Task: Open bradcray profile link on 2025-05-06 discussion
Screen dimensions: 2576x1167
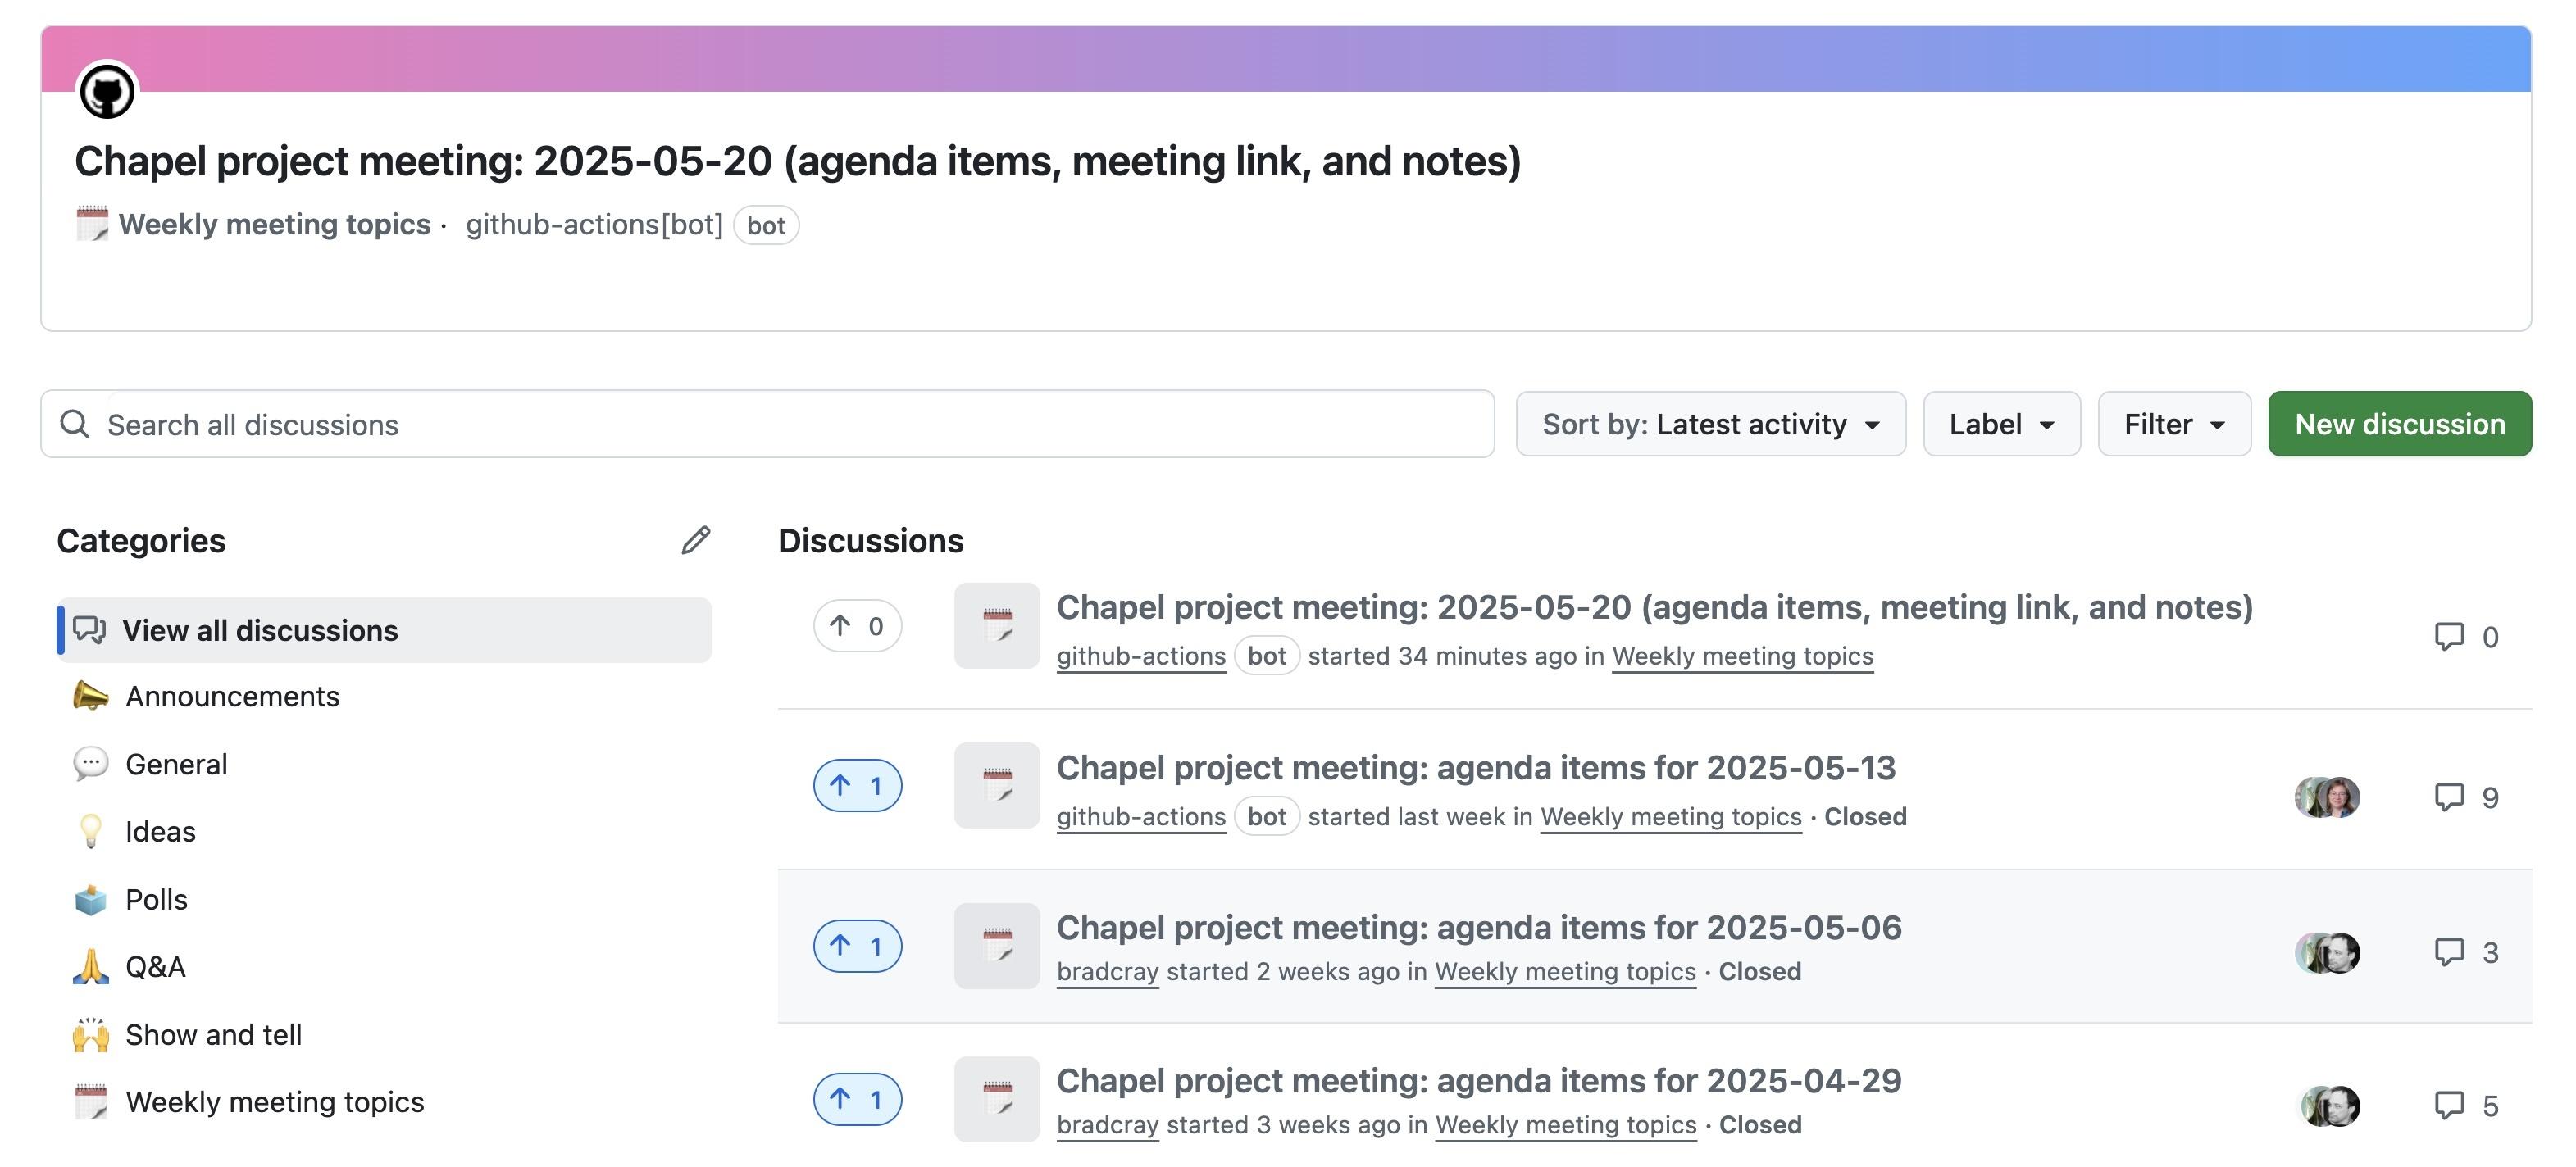Action: pos(1107,971)
